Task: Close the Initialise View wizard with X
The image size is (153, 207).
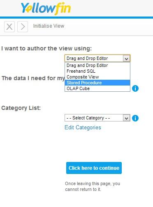Action: [x=9, y=26]
